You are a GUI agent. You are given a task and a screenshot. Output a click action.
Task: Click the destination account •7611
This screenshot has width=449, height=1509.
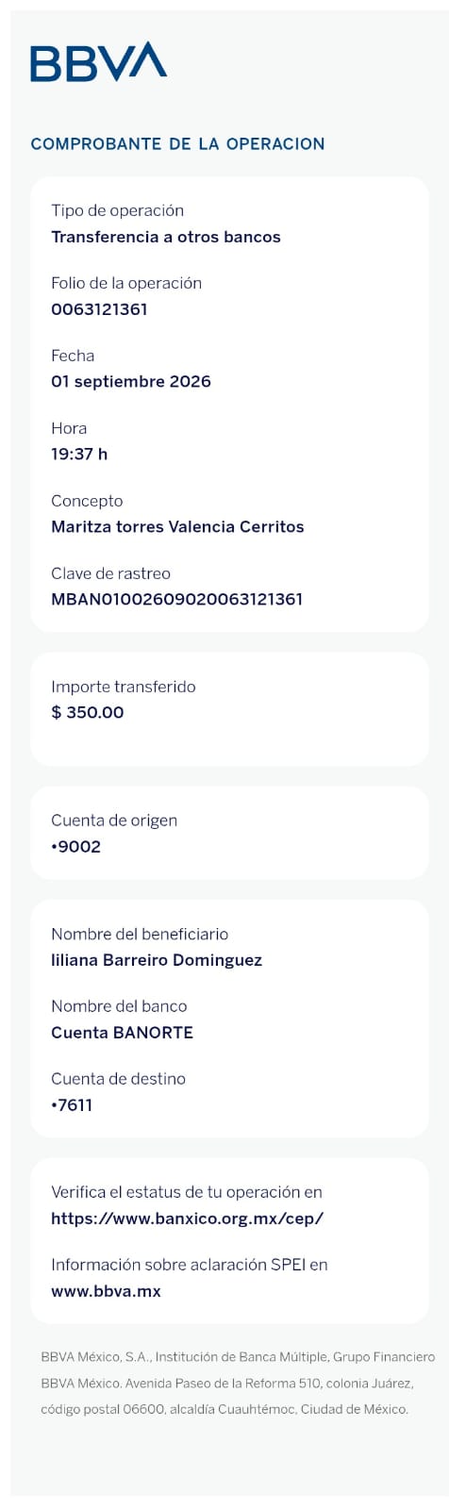tap(72, 1104)
